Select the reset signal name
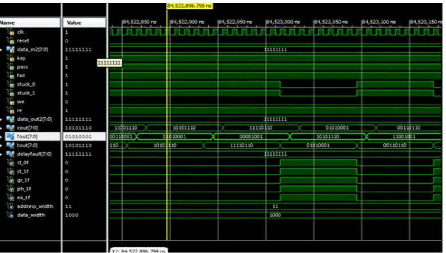The width and height of the screenshot is (446, 253). click(23, 41)
